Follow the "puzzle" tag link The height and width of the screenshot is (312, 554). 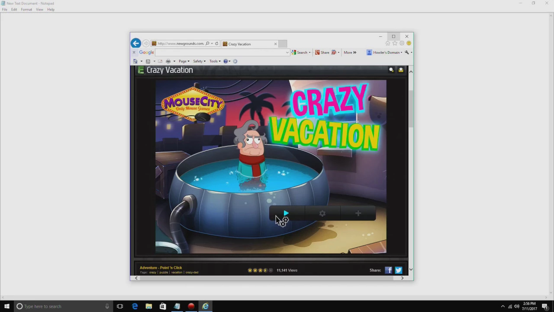click(164, 273)
